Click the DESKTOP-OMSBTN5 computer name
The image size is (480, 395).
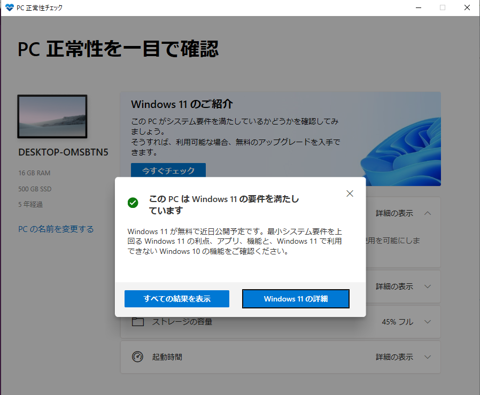click(64, 152)
